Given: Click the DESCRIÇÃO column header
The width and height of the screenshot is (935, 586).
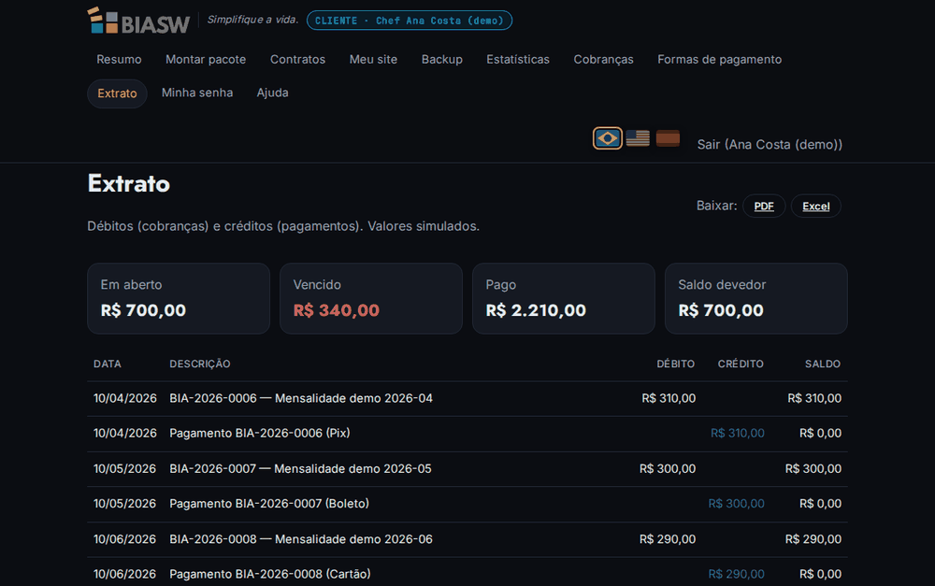Looking at the screenshot, I should pos(200,364).
